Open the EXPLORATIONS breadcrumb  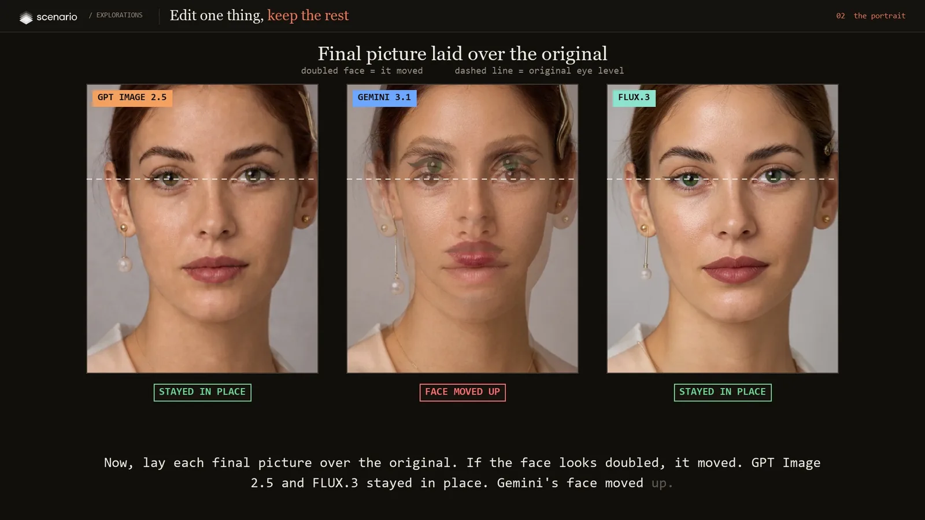tap(119, 15)
